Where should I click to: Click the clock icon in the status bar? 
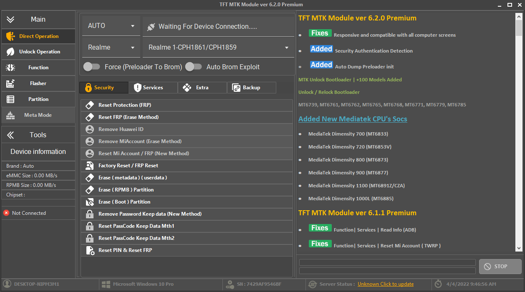pos(438,284)
